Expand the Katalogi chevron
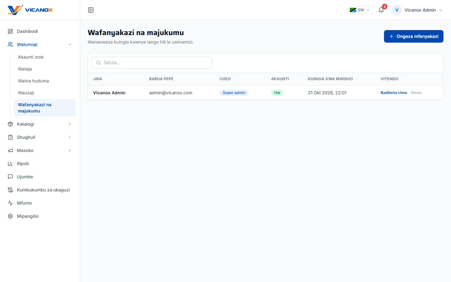 [x=70, y=124]
